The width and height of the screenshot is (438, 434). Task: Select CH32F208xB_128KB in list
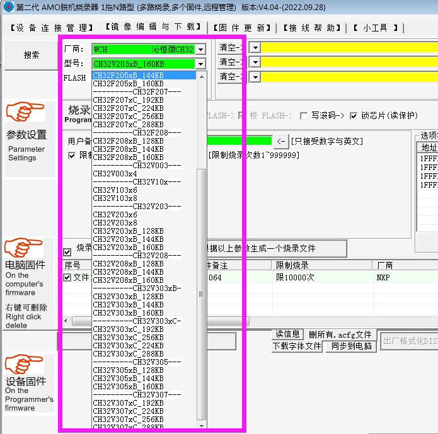(x=144, y=140)
